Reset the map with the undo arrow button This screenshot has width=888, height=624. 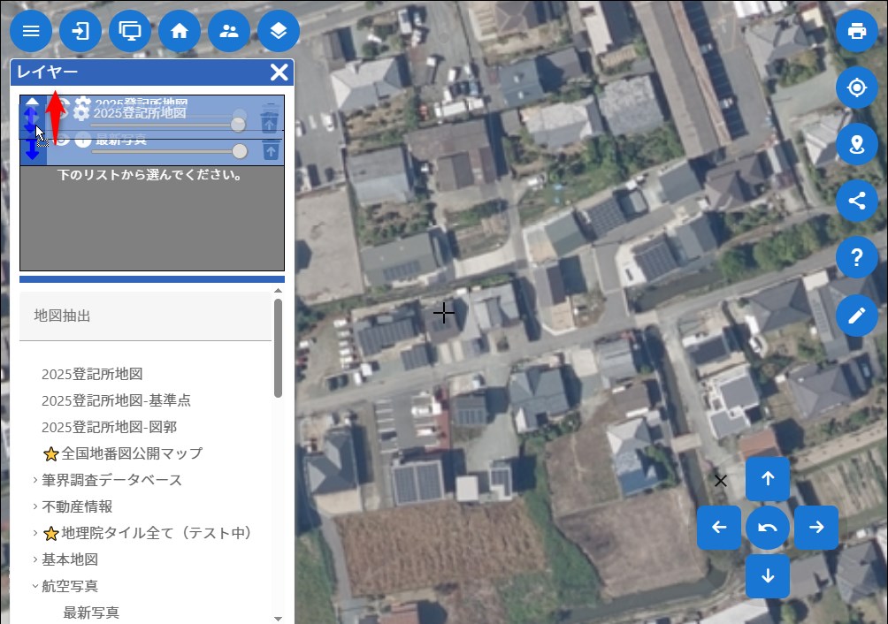tap(767, 528)
